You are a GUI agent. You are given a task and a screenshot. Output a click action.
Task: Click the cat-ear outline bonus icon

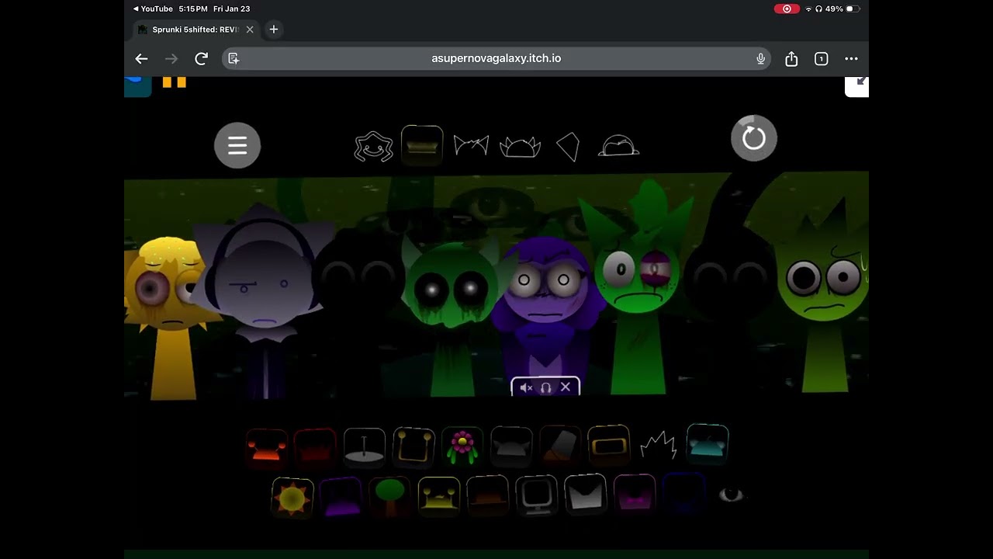[471, 145]
